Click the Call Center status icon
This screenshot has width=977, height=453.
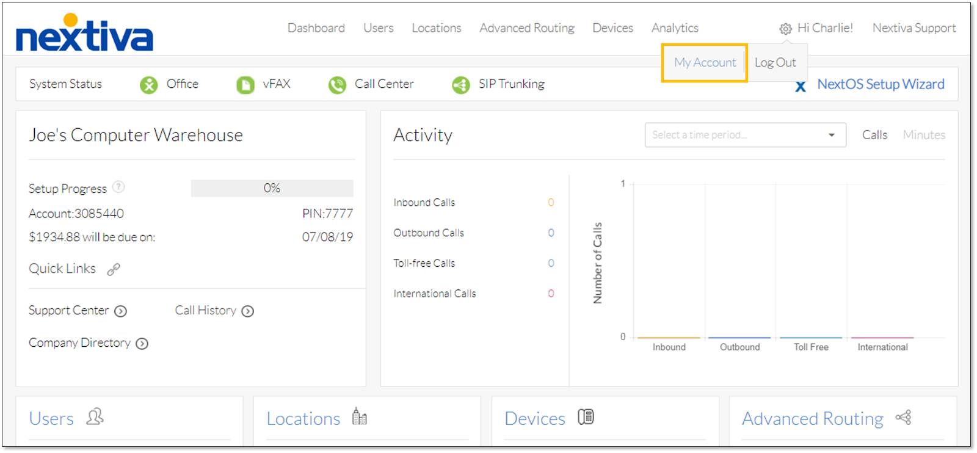337,85
